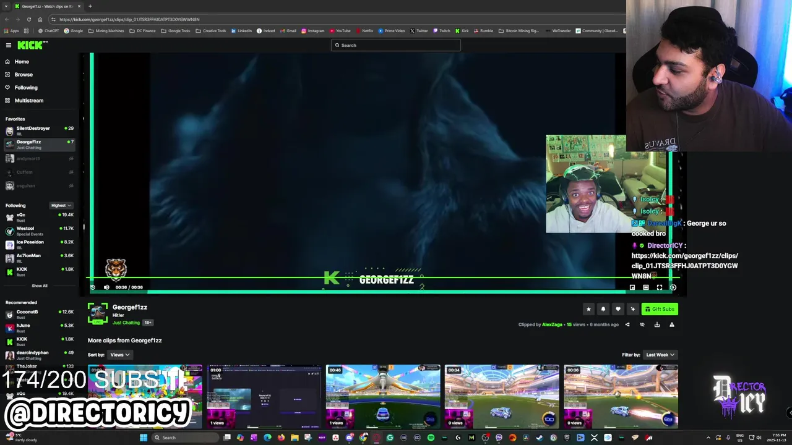The image size is (792, 445).
Task: Click Just Chatting category link
Action: [126, 323]
